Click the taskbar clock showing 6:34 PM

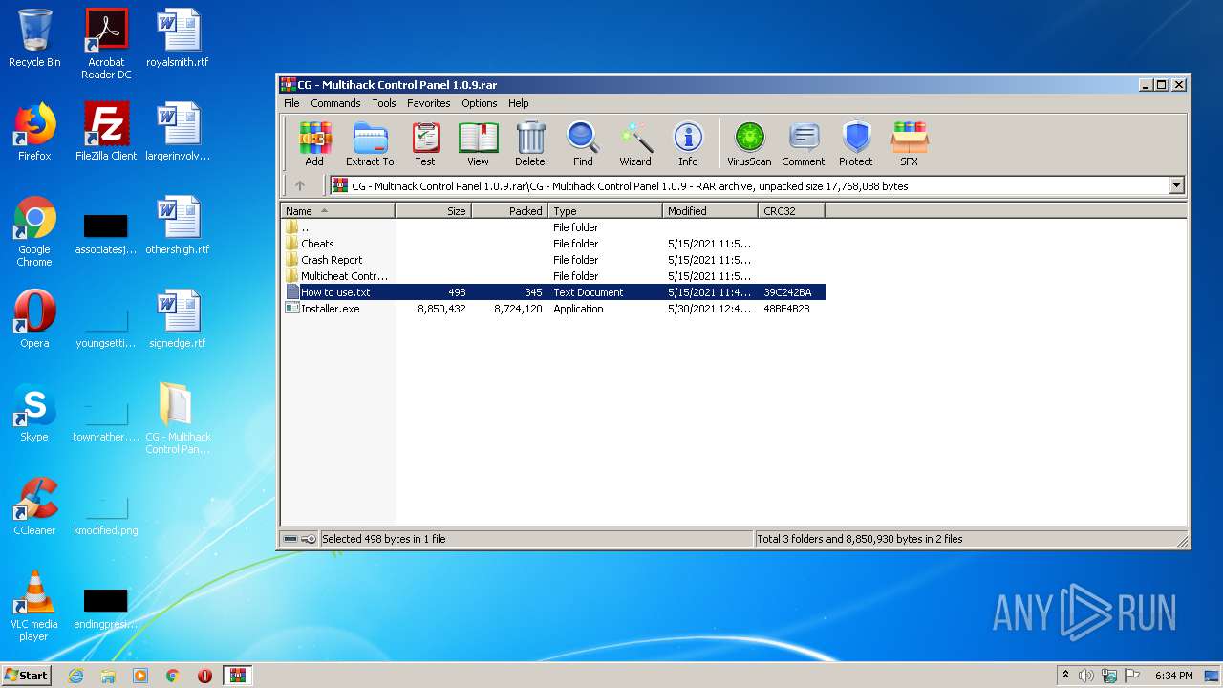[1173, 676]
